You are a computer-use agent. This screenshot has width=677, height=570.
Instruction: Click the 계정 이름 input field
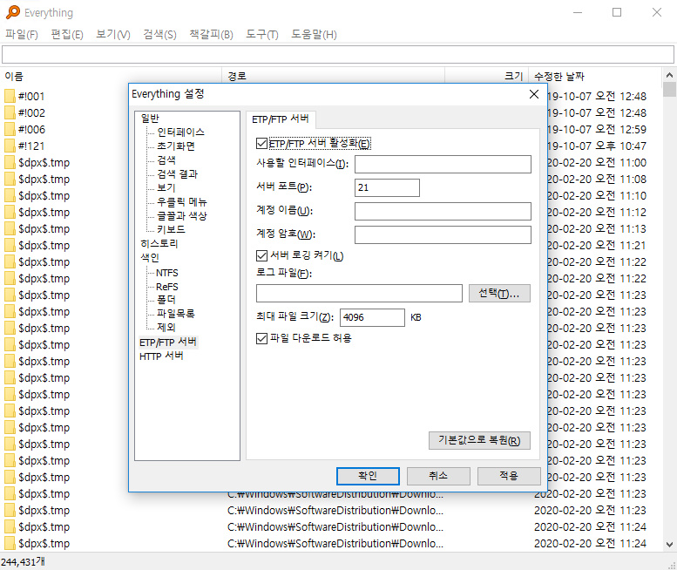443,212
